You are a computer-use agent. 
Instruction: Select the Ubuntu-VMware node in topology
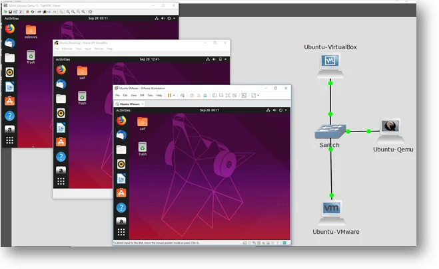tap(332, 213)
